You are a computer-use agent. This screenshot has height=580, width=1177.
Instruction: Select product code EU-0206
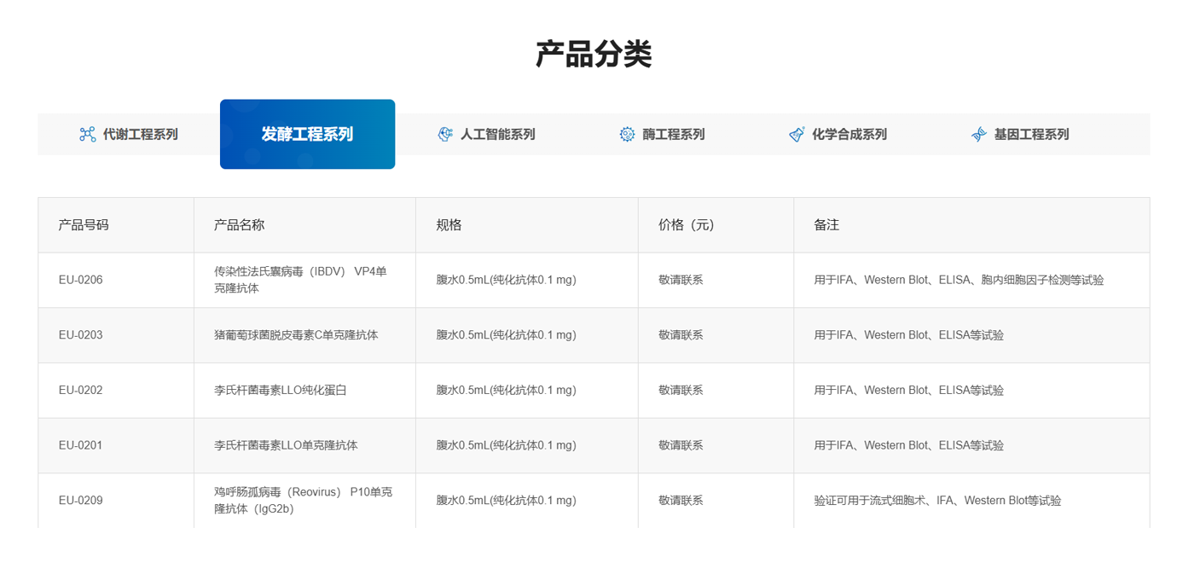(x=80, y=280)
